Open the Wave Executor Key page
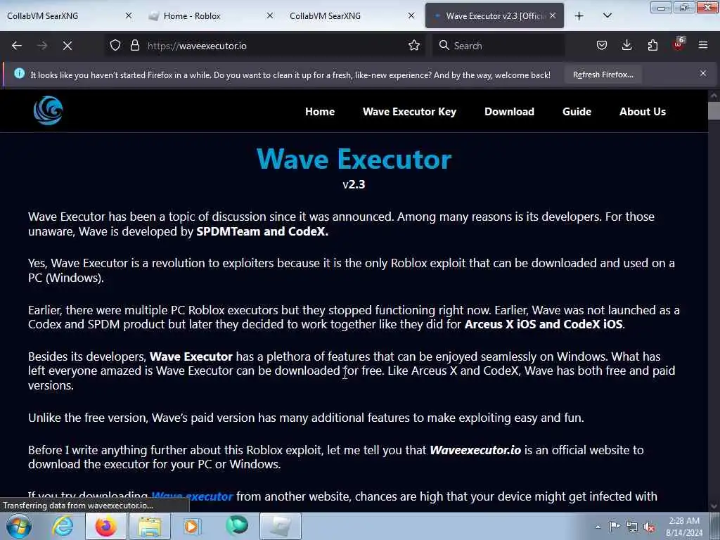Viewport: 720px width, 540px height. pyautogui.click(x=410, y=112)
